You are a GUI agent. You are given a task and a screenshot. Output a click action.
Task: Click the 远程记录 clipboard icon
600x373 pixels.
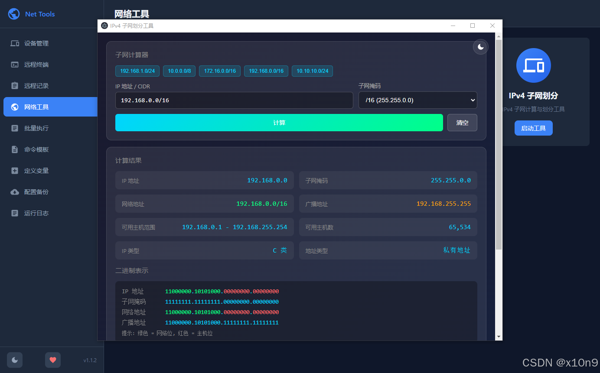15,86
